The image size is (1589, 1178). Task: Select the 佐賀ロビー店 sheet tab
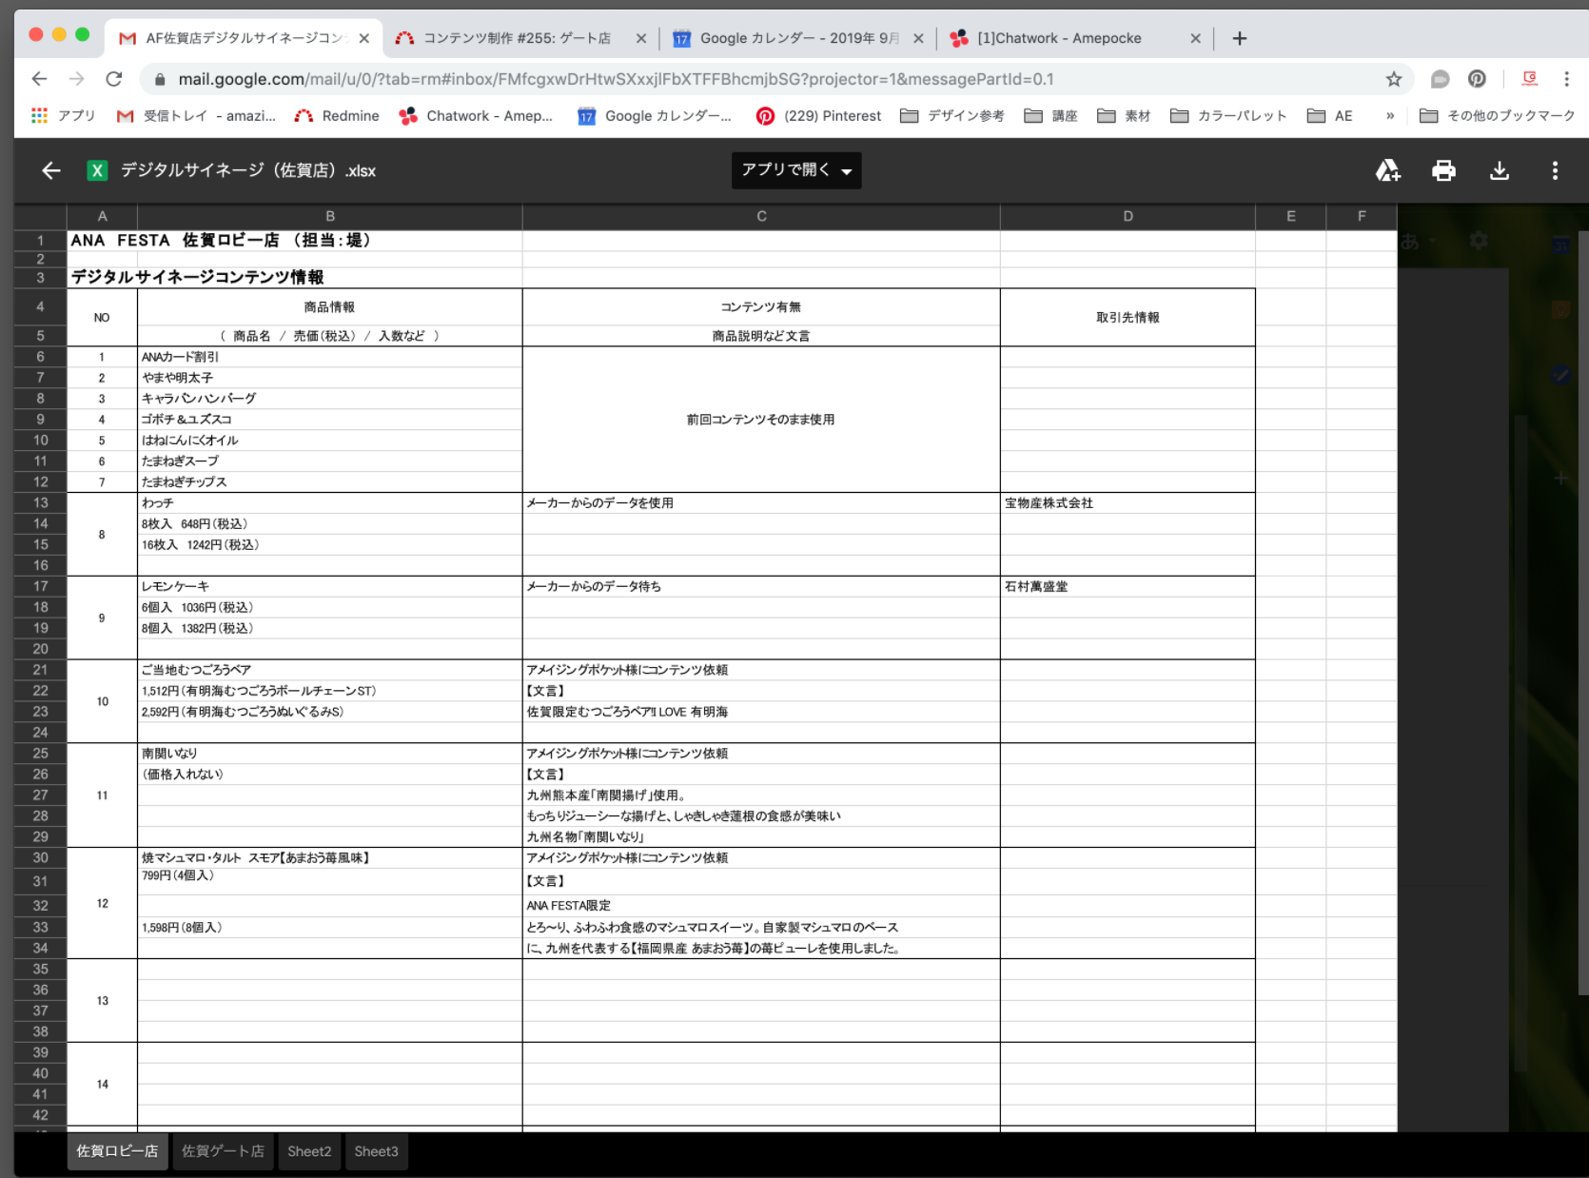117,1151
